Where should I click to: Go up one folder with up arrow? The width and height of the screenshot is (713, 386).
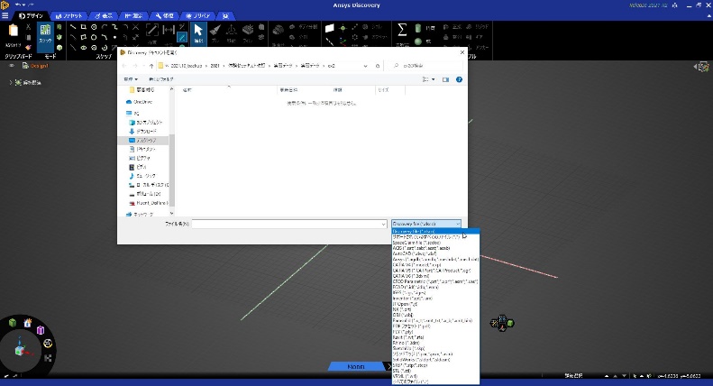151,66
